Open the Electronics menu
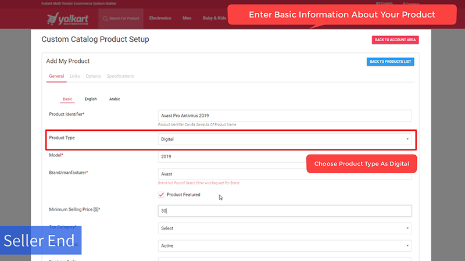Image resolution: width=465 pixels, height=261 pixels. [160, 18]
